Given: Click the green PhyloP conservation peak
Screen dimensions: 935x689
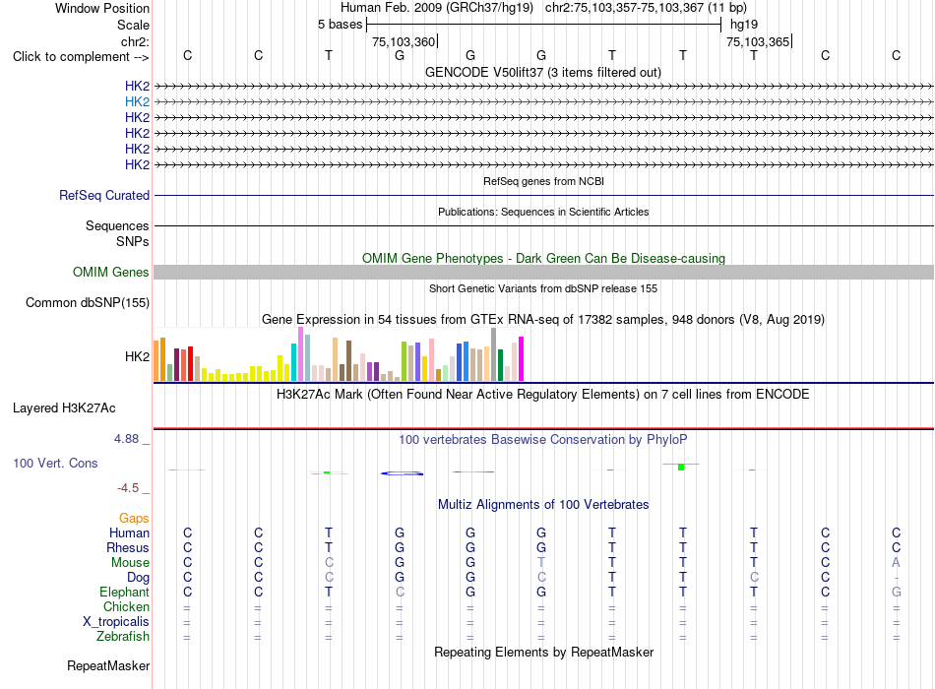Looking at the screenshot, I should 681,467.
